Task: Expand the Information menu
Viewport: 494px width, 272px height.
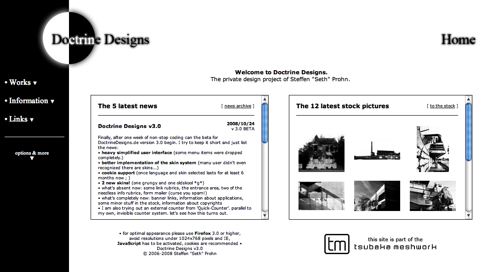Action: coord(29,101)
